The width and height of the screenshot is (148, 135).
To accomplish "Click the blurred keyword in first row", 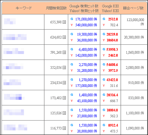I will coord(10,21).
